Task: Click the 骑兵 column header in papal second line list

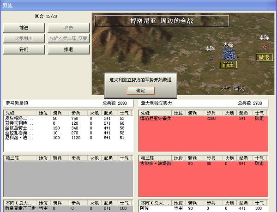Action: point(57,158)
